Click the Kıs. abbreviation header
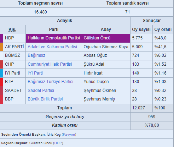Screen dimensions: 174x147 pos(12,29)
